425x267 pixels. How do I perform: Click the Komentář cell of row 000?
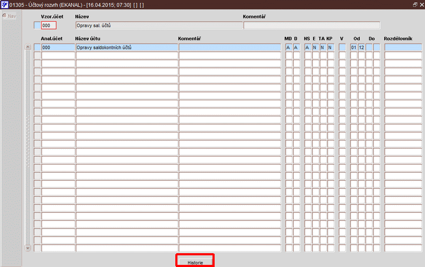pos(230,47)
